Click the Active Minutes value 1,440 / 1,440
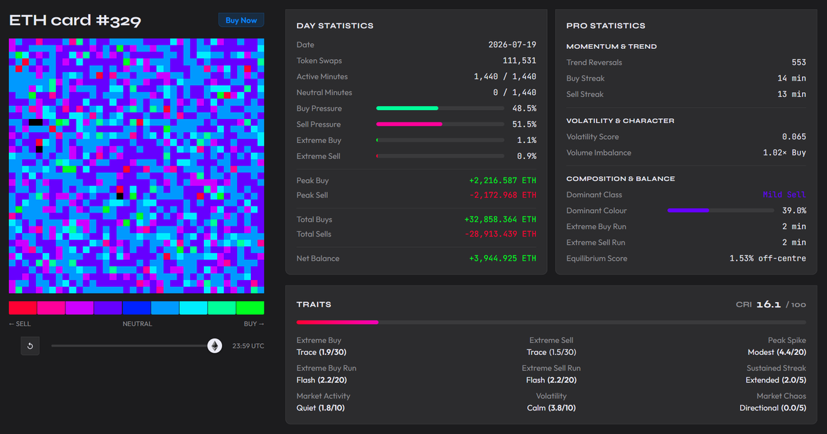Image resolution: width=827 pixels, height=434 pixels. click(505, 76)
